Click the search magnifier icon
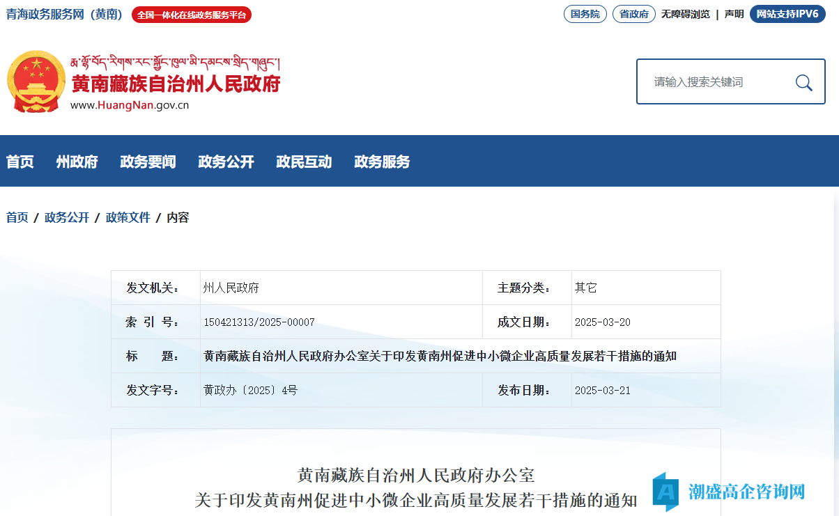This screenshot has height=516, width=839. point(803,83)
